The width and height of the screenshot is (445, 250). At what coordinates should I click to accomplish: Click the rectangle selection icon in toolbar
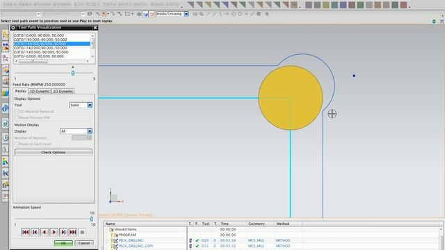coord(127,14)
